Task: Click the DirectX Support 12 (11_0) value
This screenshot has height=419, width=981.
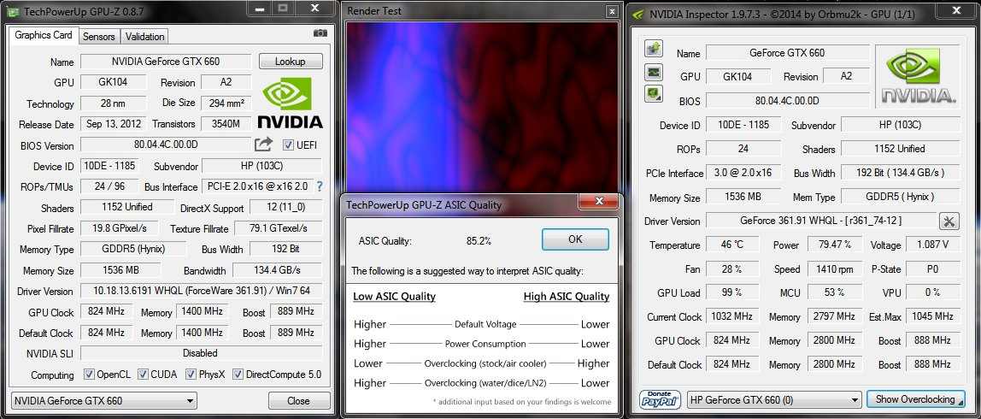Action: (x=286, y=207)
